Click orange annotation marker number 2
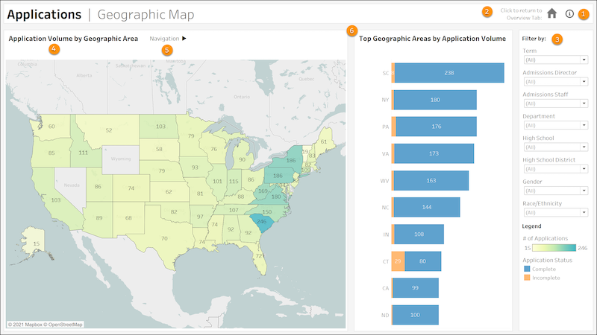Image resolution: width=597 pixels, height=335 pixels. click(x=487, y=11)
